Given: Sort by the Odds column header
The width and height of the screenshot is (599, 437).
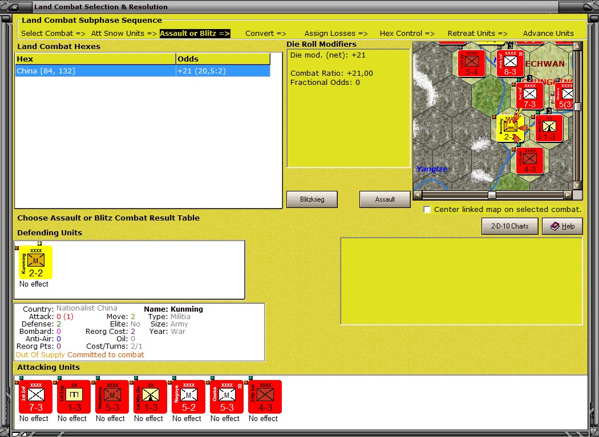Looking at the screenshot, I should (x=223, y=59).
